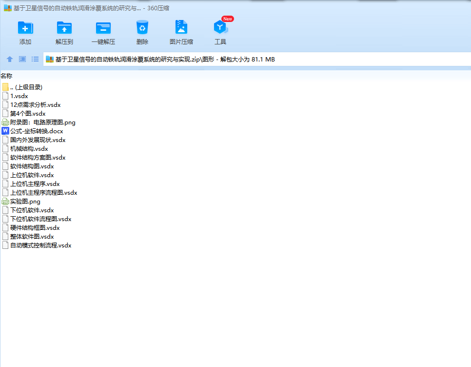
Task: Click the 删除 (Delete) trash icon
Action: (x=142, y=27)
